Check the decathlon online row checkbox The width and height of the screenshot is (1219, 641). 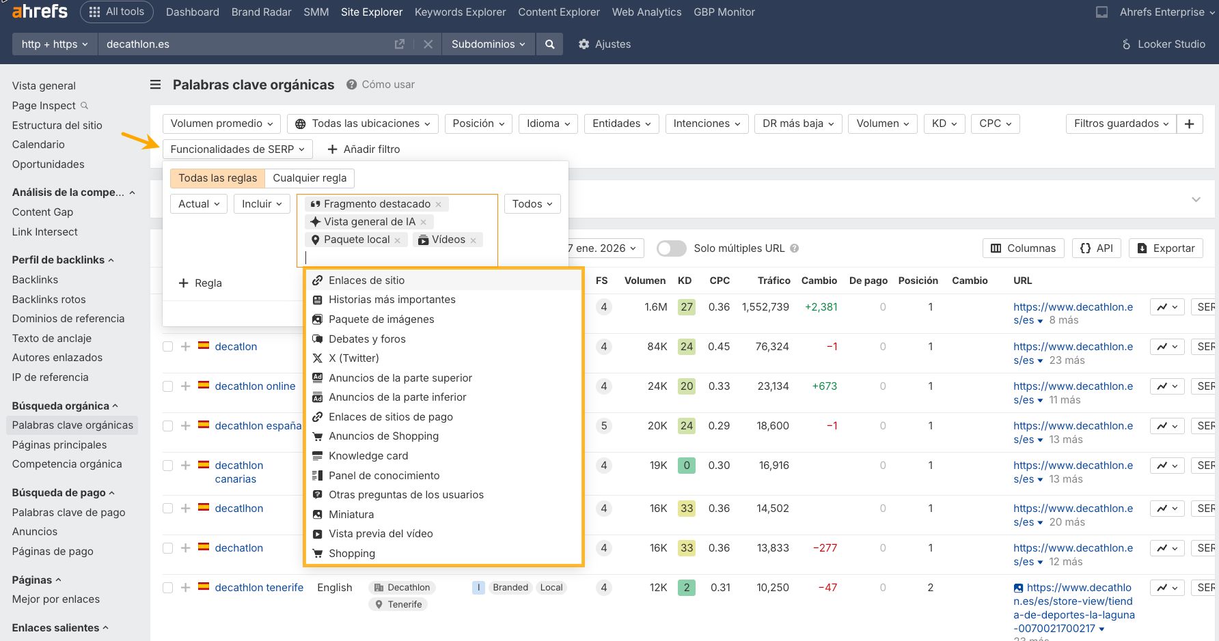[167, 386]
